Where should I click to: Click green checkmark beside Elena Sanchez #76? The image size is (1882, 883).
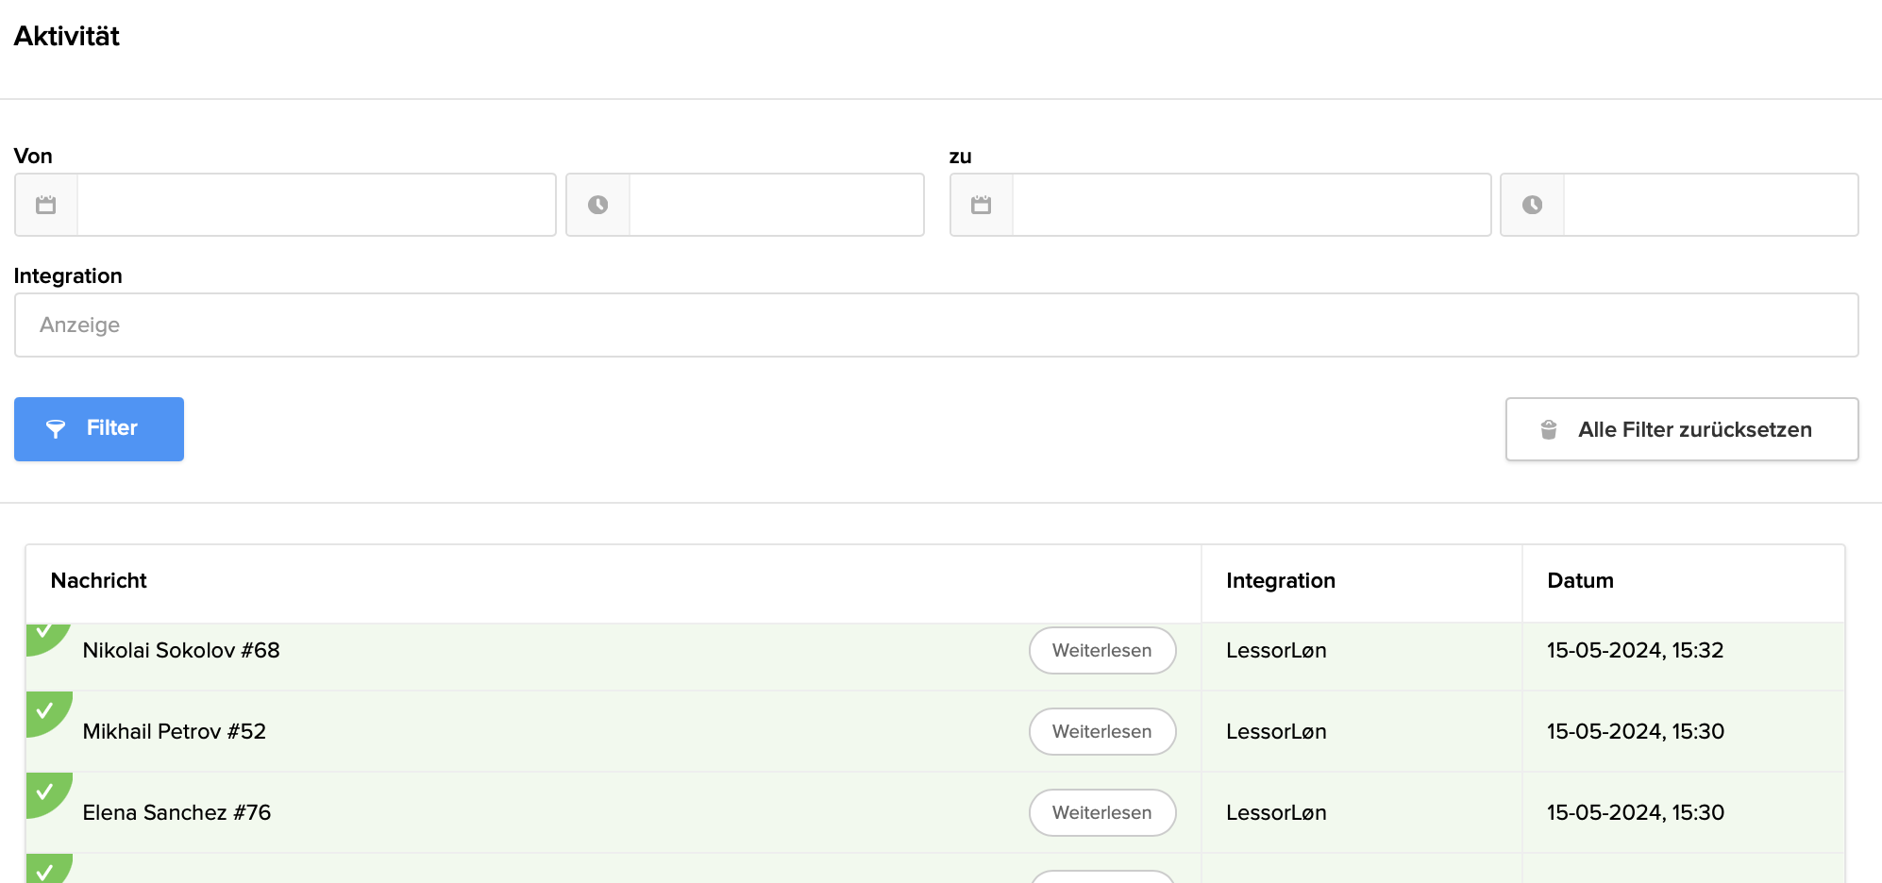click(x=44, y=791)
